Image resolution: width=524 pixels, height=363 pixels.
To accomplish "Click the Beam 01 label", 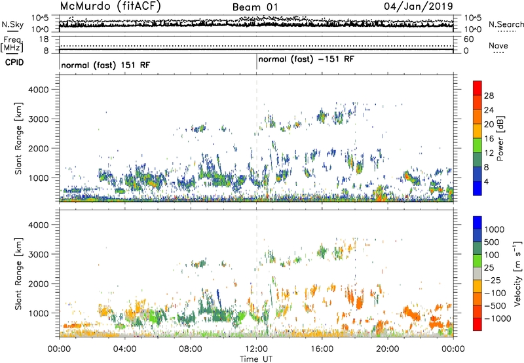I will point(255,7).
